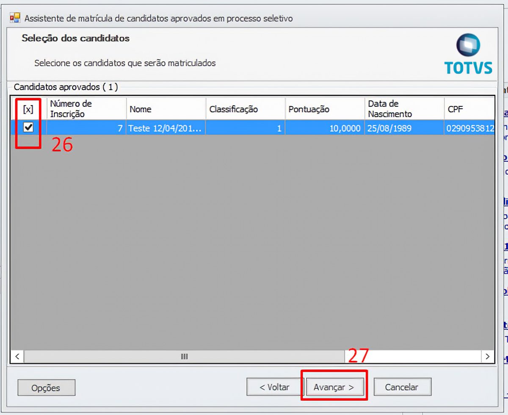The image size is (508, 415).
Task: Click the [x] select-all column header
Action: tap(28, 109)
